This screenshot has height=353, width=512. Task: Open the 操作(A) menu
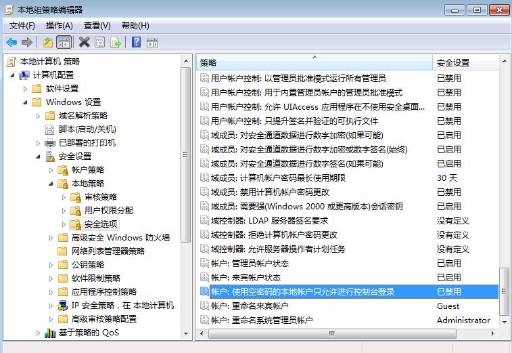[59, 25]
